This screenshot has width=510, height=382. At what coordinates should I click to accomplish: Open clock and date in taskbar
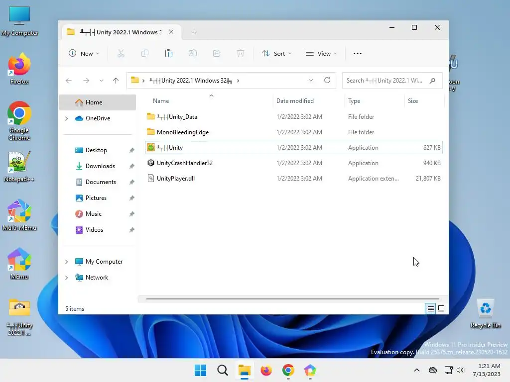[487, 370]
